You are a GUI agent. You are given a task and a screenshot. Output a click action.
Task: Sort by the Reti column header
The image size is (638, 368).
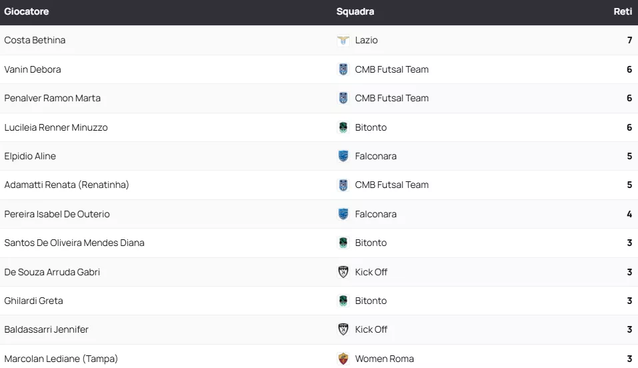623,11
